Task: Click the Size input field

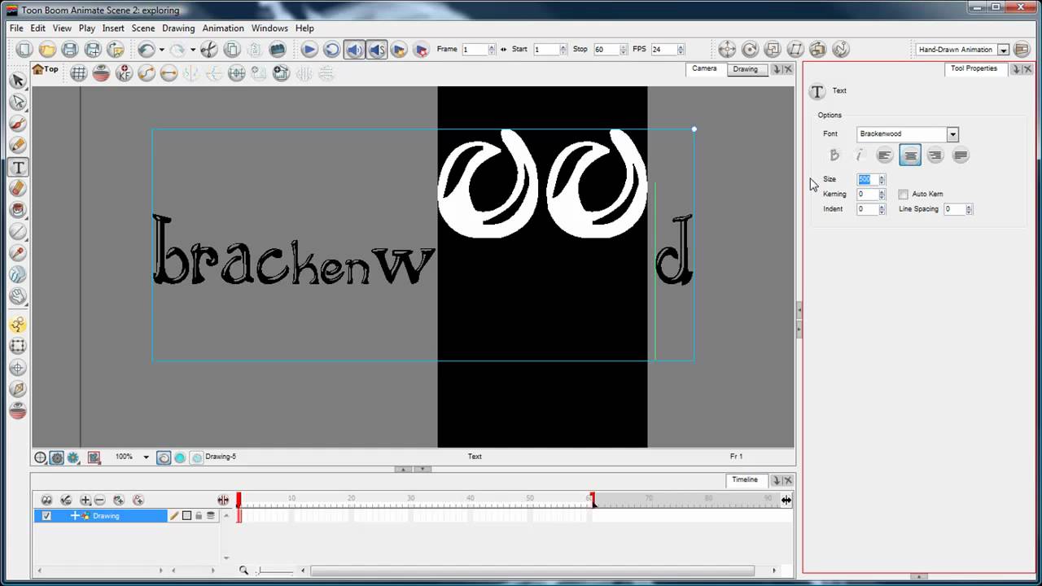Action: (x=867, y=180)
